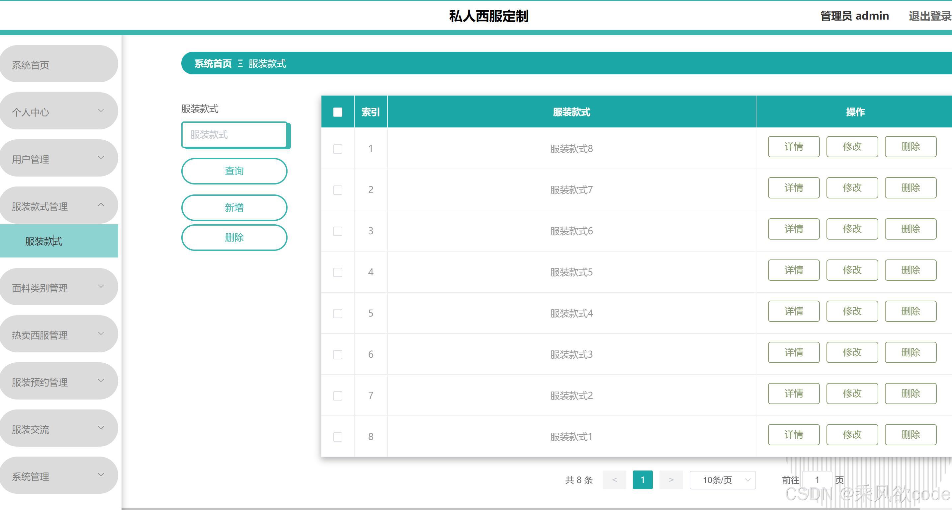Tick the checkbox for row 服装款式1
The image size is (952, 510).
(x=337, y=437)
